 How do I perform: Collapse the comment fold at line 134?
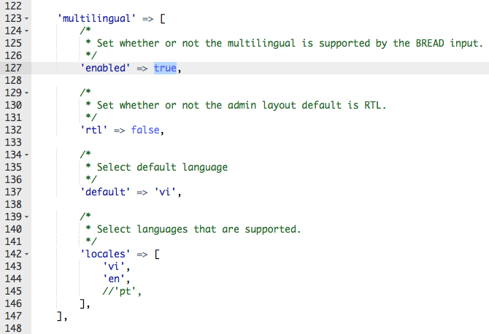point(26,155)
